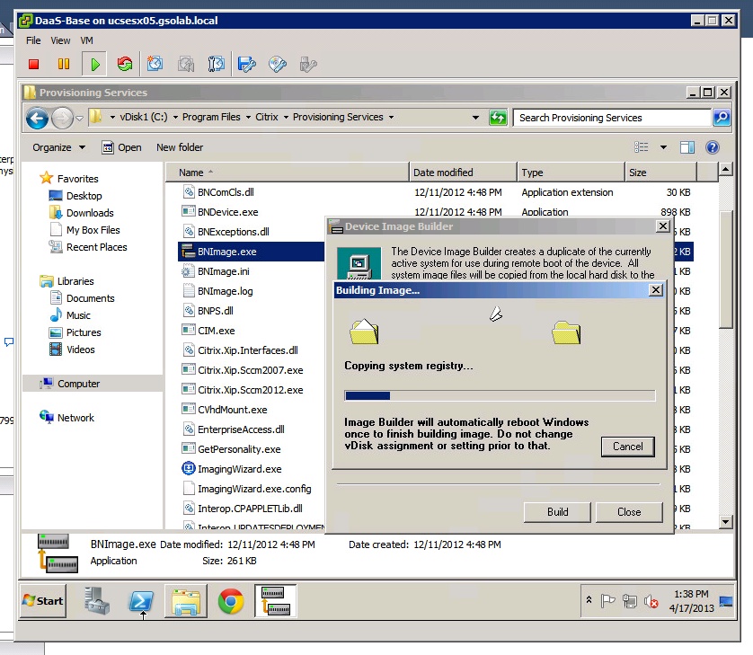Sort by the Date modified column header
Screen dimensions: 753x655
point(463,173)
